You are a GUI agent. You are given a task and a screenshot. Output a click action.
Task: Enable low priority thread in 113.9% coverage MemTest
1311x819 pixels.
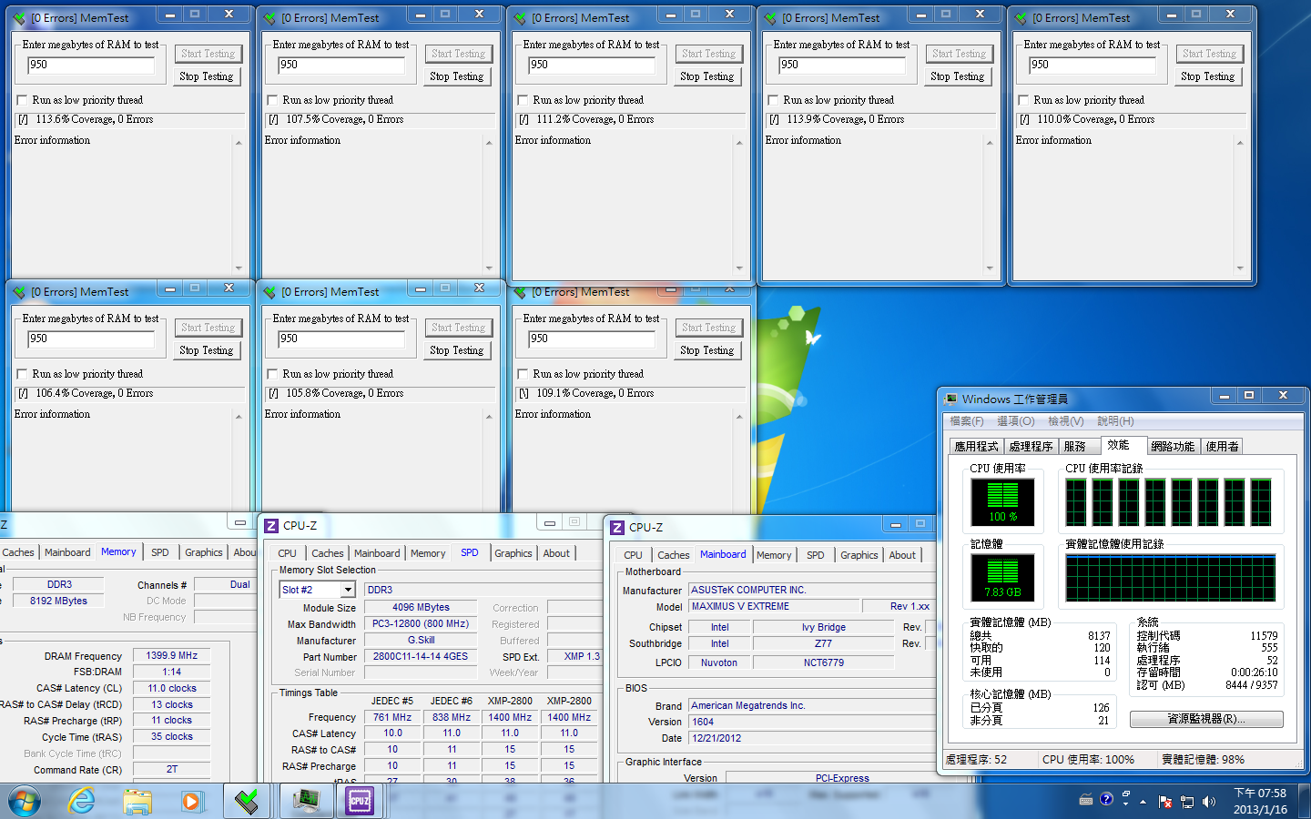pyautogui.click(x=773, y=100)
